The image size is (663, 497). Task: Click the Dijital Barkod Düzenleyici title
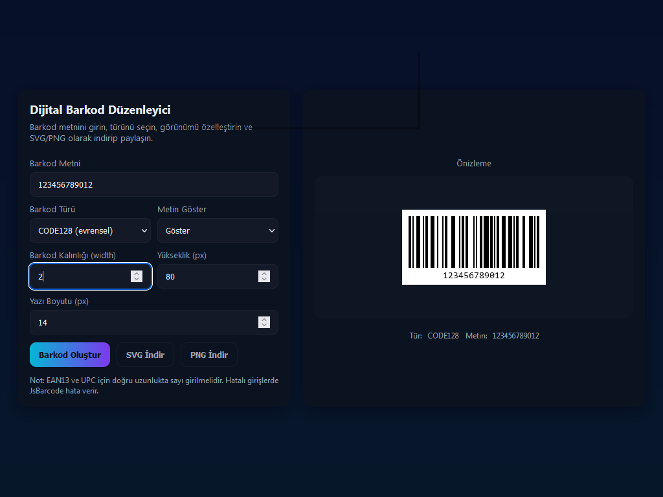coord(100,110)
